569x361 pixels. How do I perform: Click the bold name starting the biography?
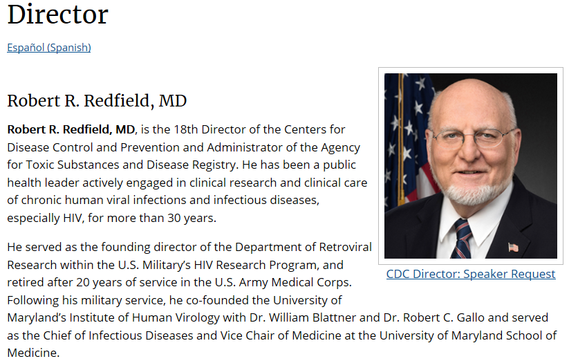71,129
